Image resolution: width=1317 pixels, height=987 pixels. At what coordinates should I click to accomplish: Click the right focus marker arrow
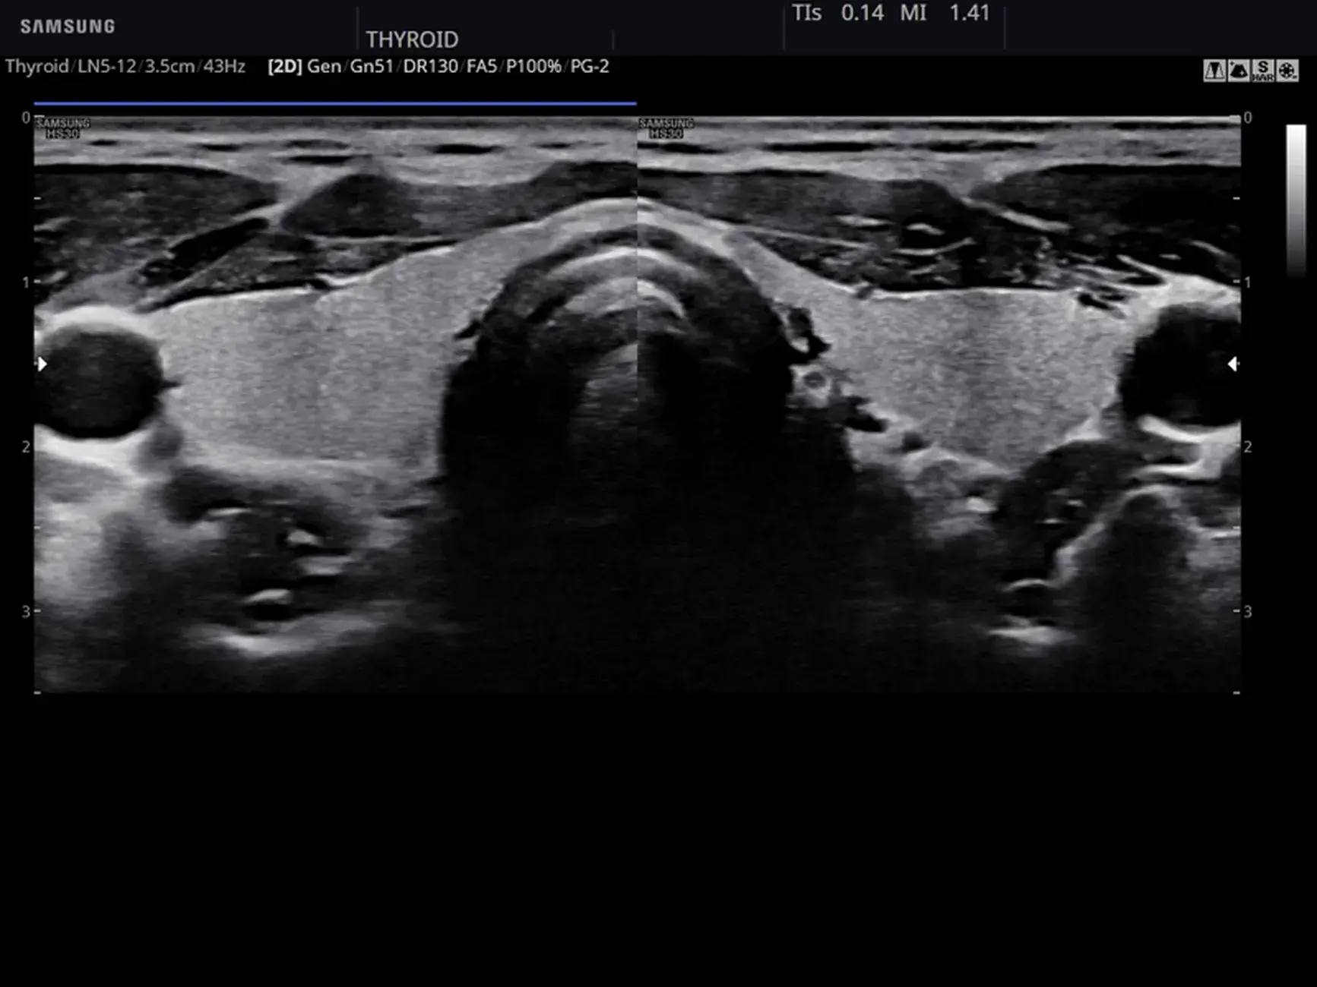pyautogui.click(x=1233, y=364)
